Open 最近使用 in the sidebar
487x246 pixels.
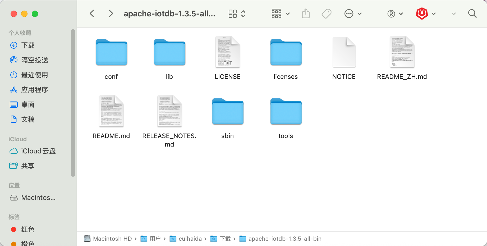point(29,75)
